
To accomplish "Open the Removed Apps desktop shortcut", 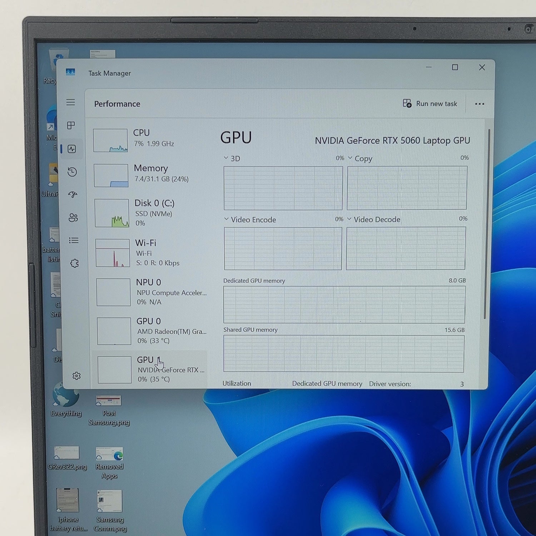I will coord(109,463).
